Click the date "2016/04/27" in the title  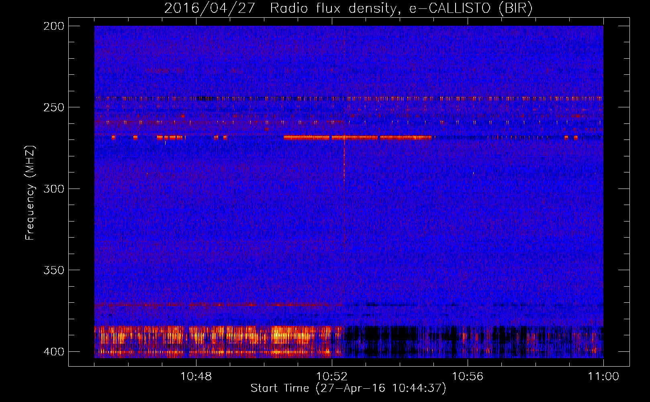tap(209, 8)
